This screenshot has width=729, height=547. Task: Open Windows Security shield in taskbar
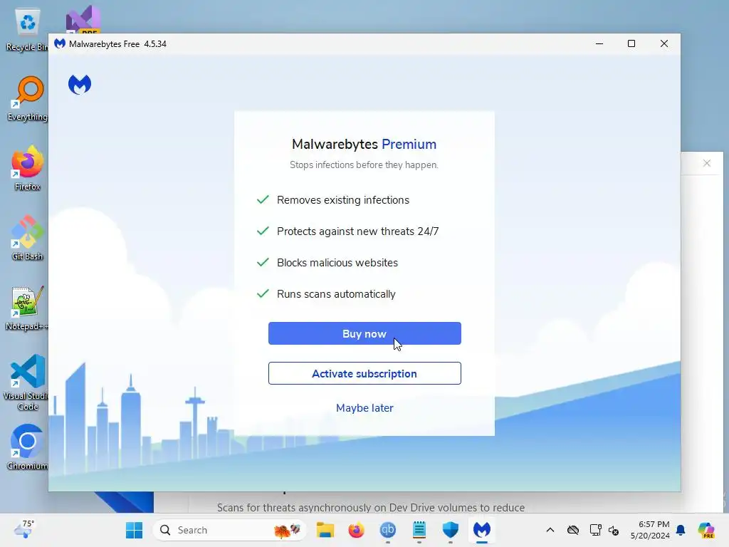click(x=450, y=530)
